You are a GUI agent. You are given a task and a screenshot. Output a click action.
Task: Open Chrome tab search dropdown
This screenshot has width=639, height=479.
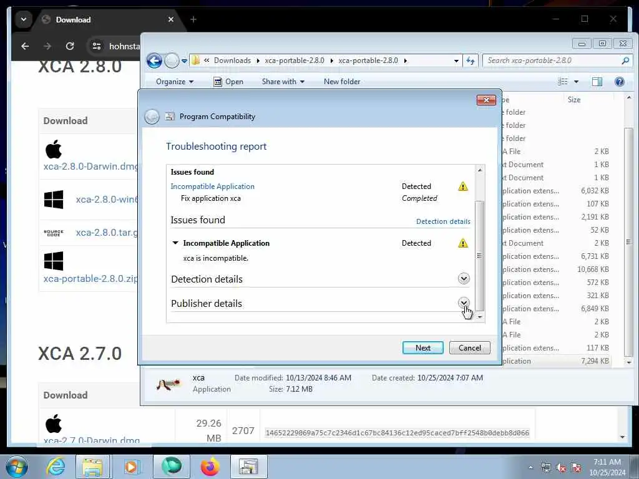click(x=24, y=19)
